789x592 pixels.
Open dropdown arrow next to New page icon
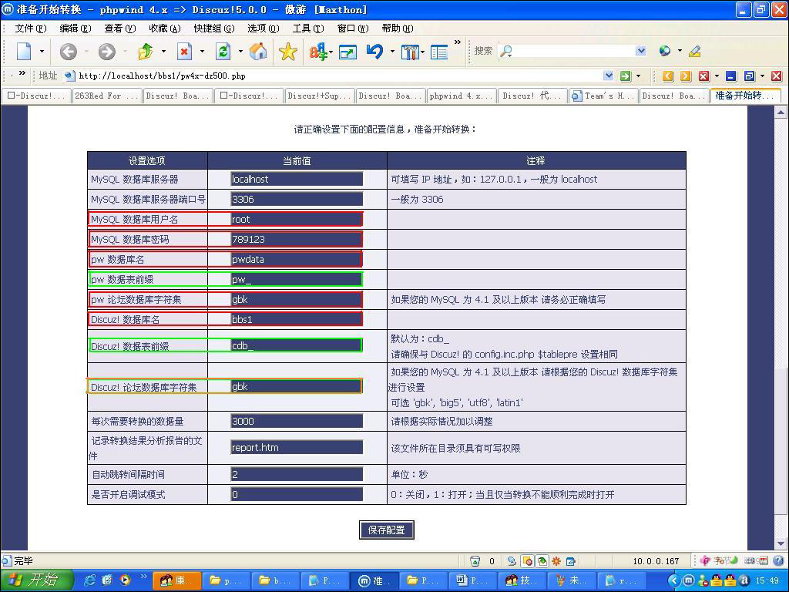[x=42, y=52]
